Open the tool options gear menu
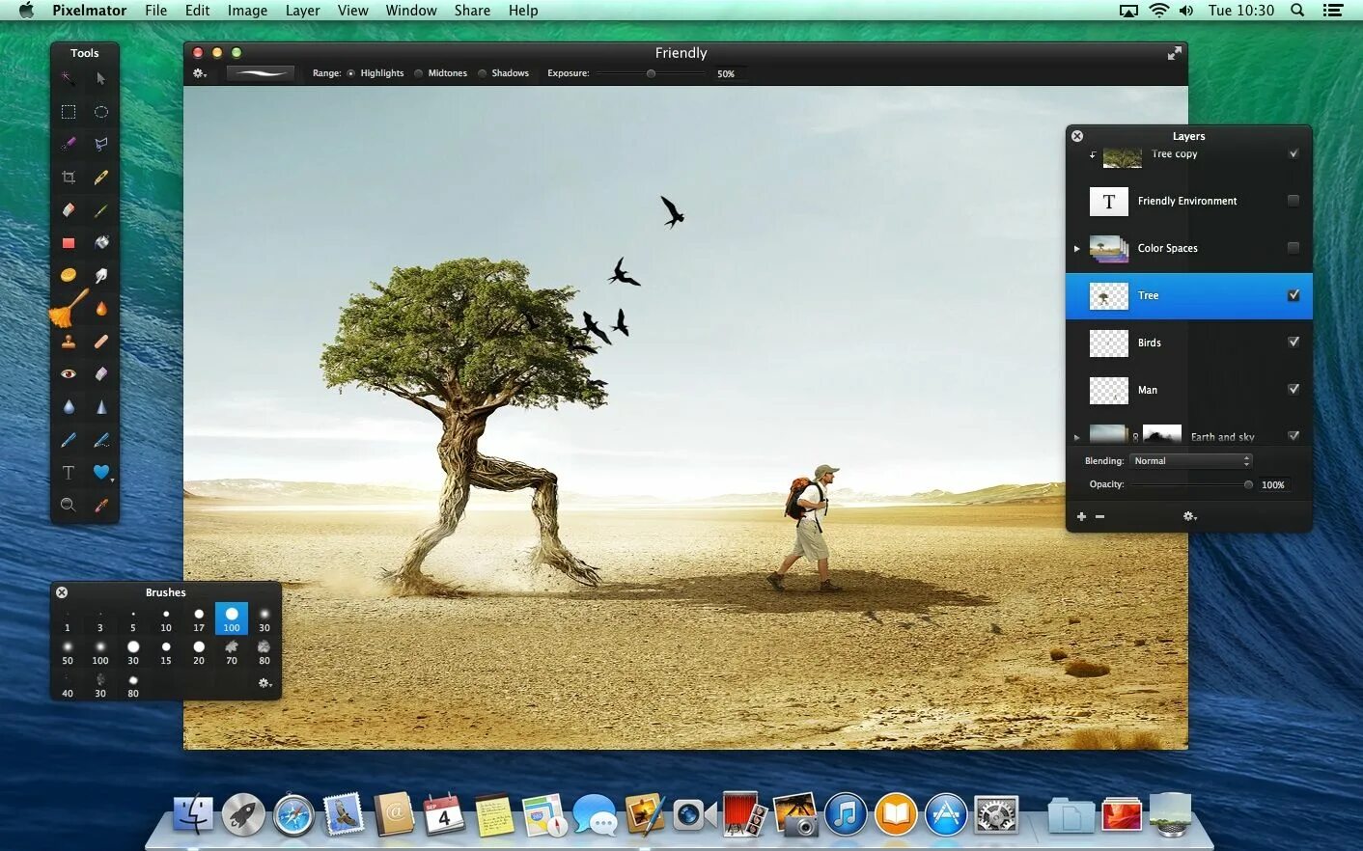This screenshot has height=851, width=1363. pos(200,73)
